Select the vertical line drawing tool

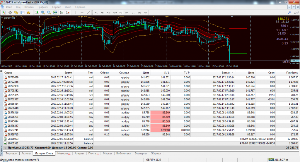pyautogui.click(x=76, y=13)
